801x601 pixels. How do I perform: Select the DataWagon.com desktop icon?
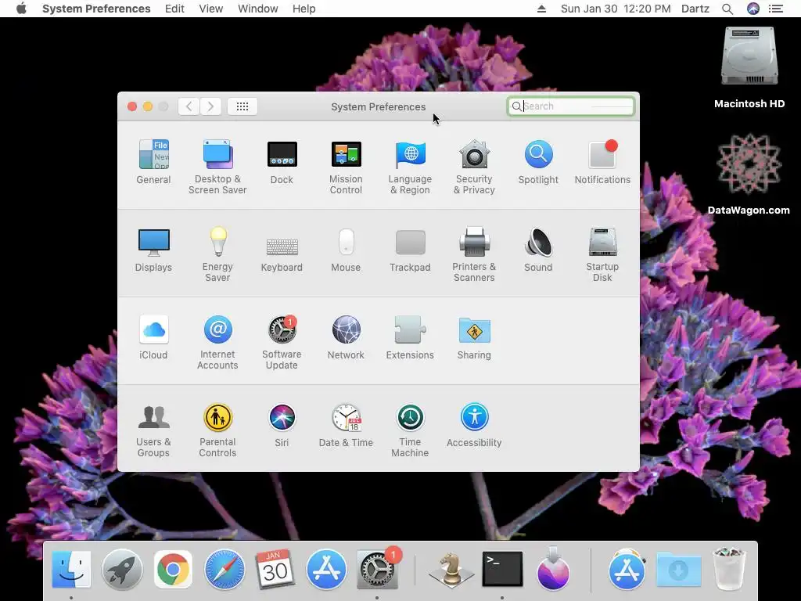pos(749,174)
